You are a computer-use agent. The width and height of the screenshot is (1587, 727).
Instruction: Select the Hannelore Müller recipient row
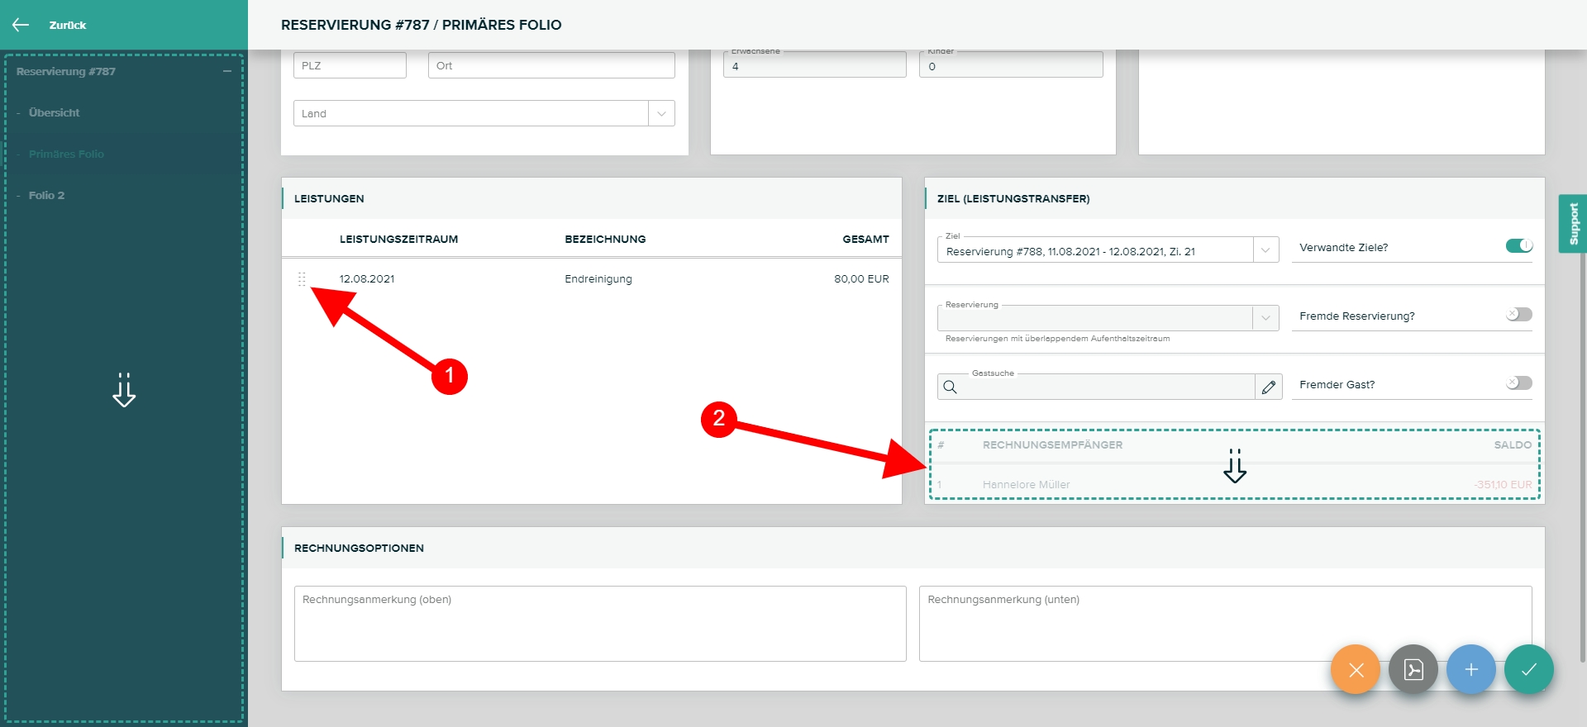(x=1026, y=485)
